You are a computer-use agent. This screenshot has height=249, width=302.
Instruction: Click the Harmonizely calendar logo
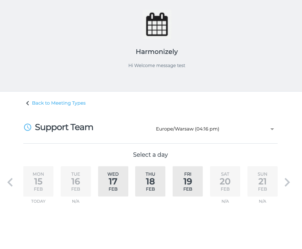[x=157, y=24]
